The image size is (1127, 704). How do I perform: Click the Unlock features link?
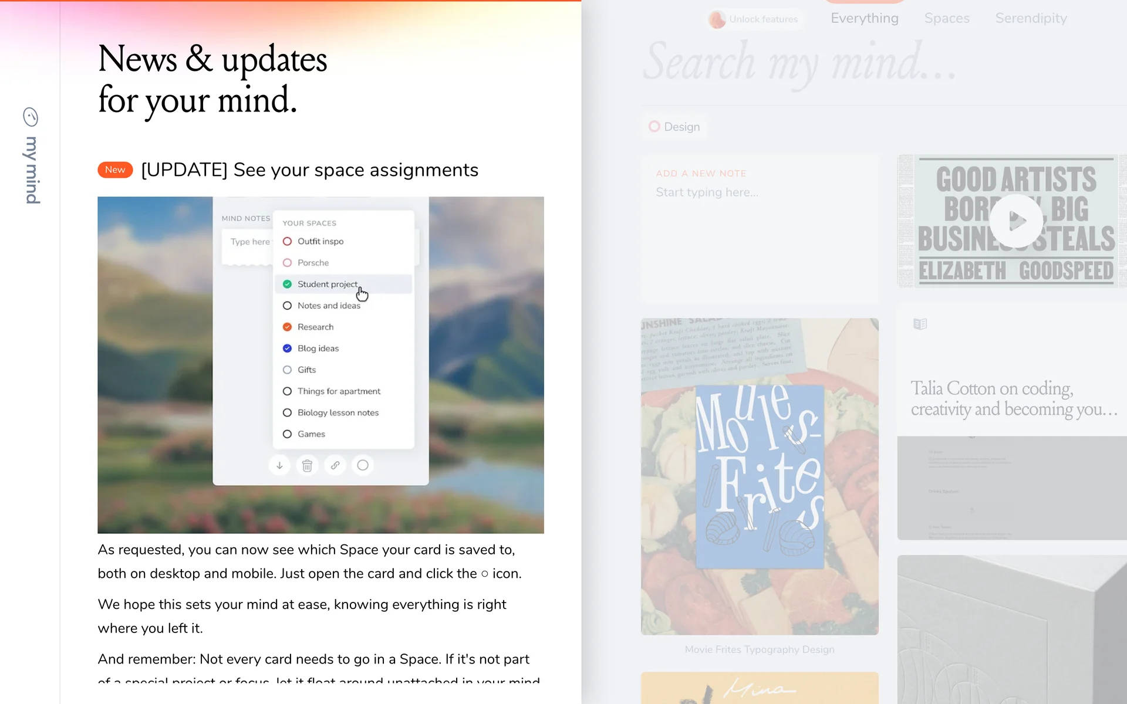763,19
